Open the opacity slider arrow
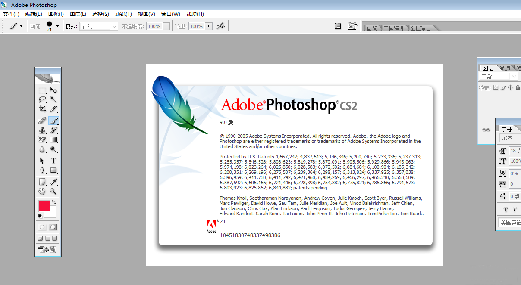The image size is (521, 285). [166, 26]
